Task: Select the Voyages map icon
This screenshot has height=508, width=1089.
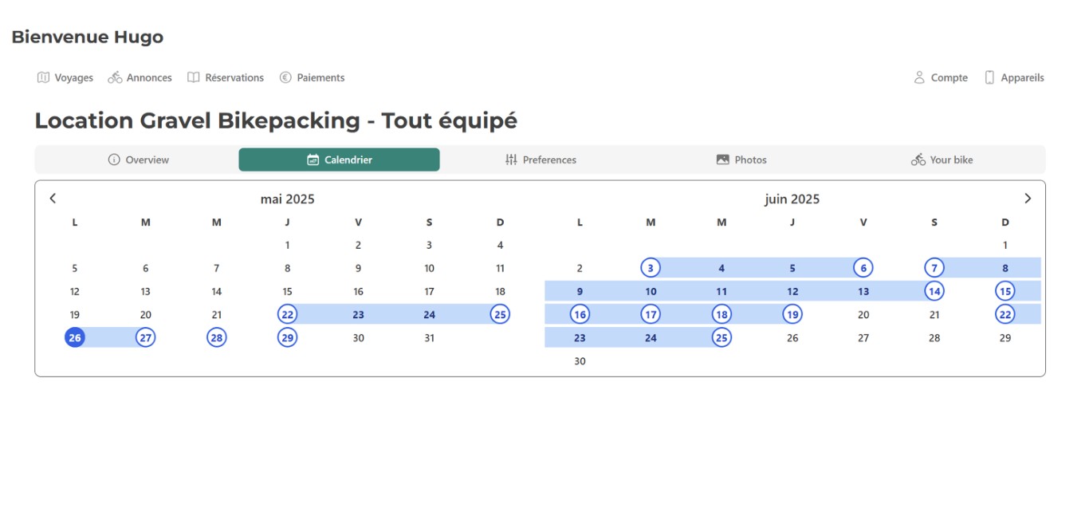Action: tap(42, 77)
